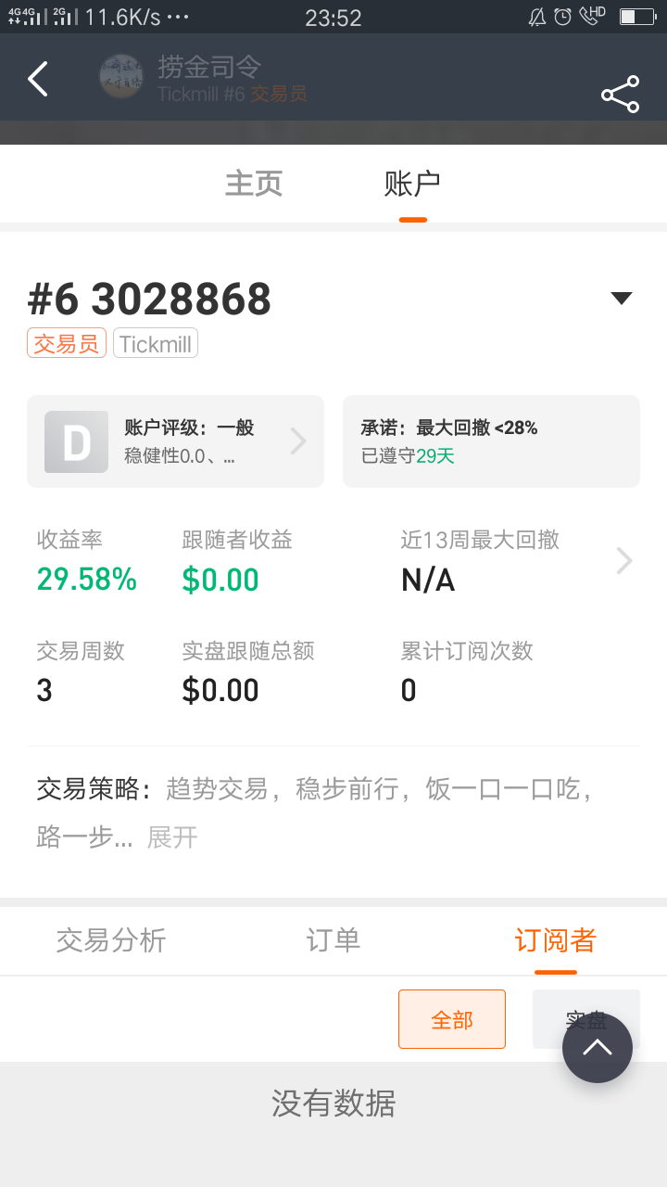Select the 账户 tab
This screenshot has height=1187, width=667.
pos(412,183)
